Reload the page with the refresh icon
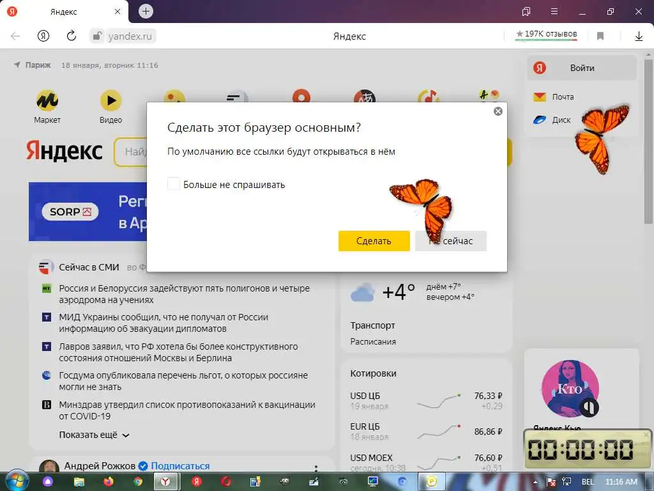 72,36
